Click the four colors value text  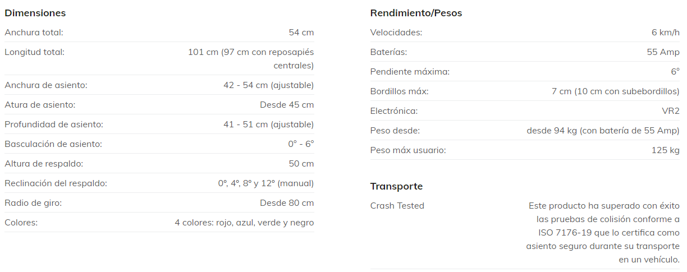coord(244,223)
